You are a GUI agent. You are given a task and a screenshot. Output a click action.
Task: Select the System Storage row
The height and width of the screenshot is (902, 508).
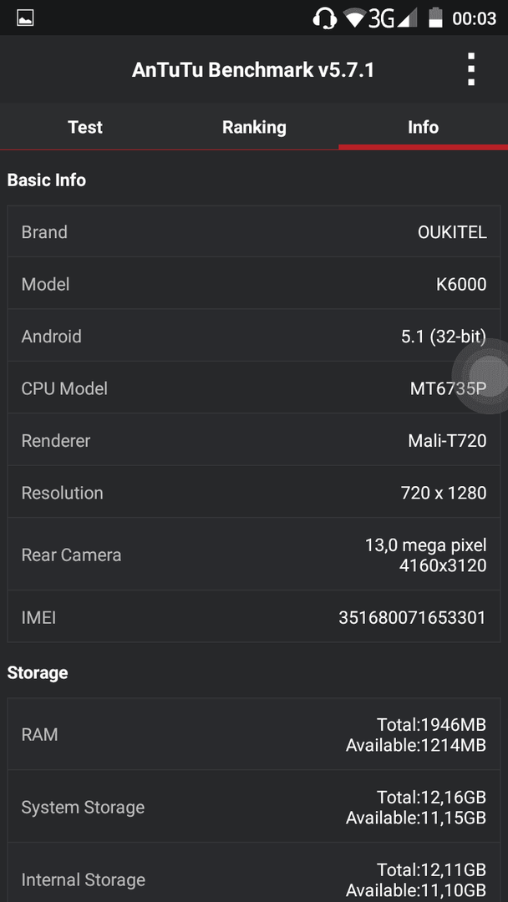coord(254,807)
